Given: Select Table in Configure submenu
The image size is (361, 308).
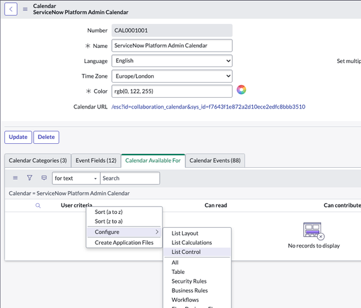Looking at the screenshot, I should click(x=178, y=272).
